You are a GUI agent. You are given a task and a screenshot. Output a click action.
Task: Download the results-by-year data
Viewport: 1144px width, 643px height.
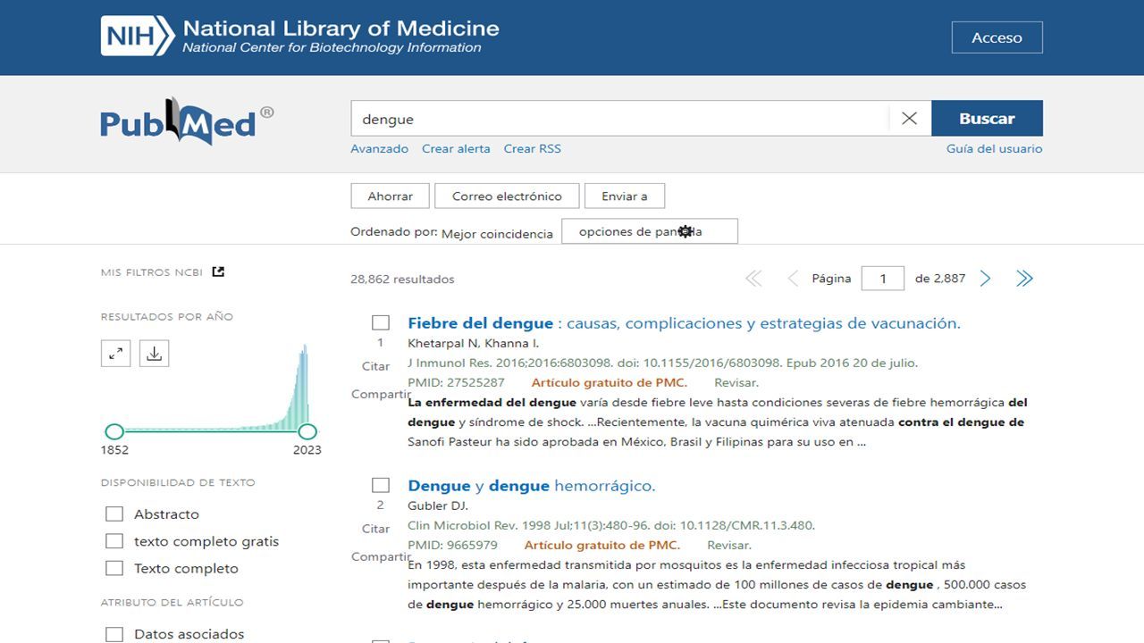[154, 354]
